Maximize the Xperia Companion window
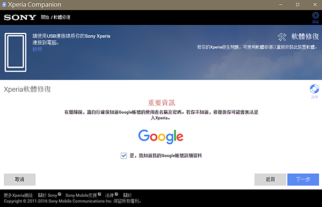322x207 pixels. click(297, 4)
